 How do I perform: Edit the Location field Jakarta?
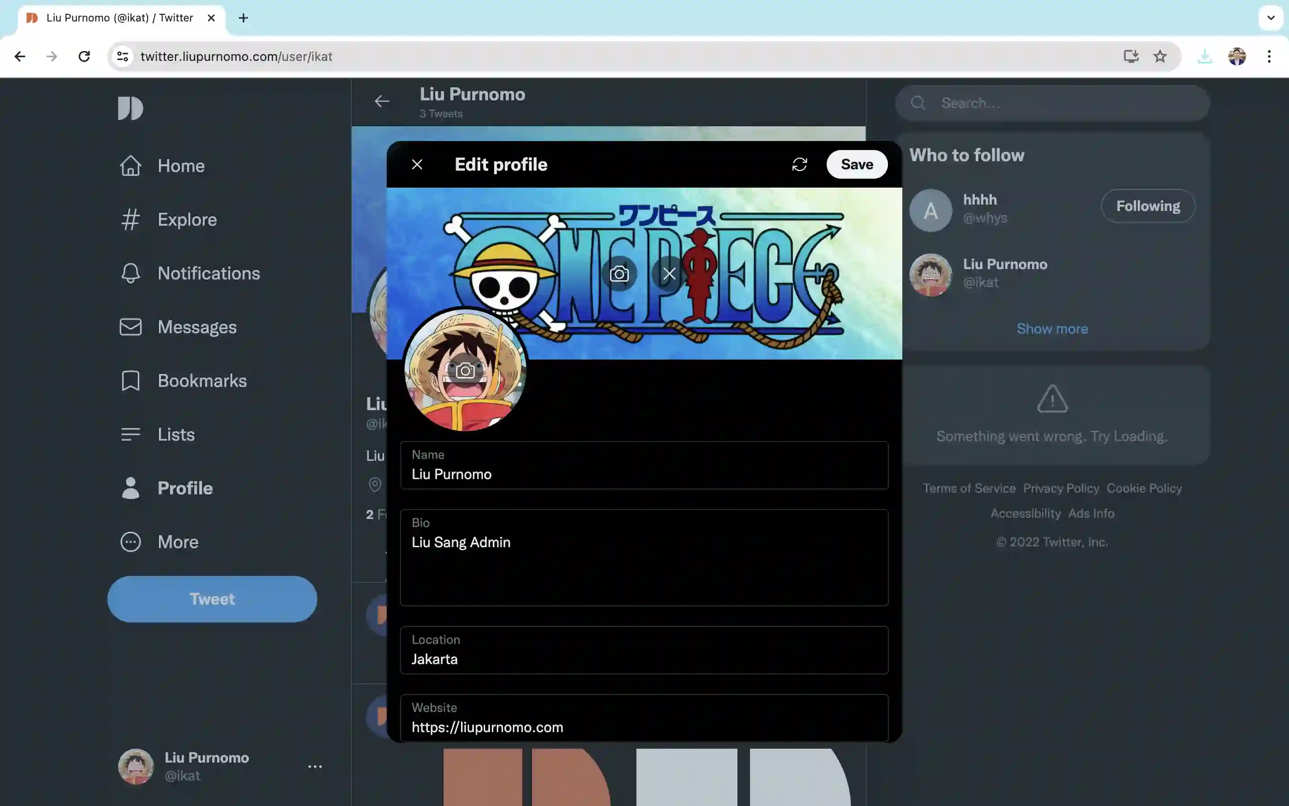point(644,650)
